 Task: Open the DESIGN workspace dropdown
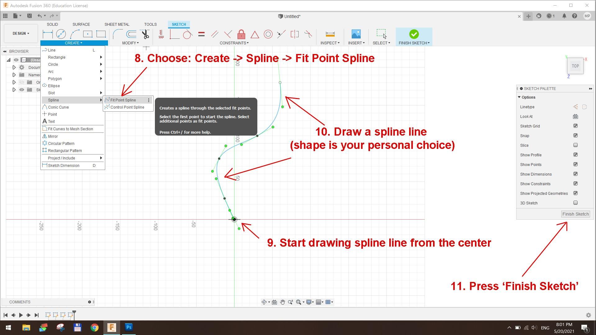21,33
